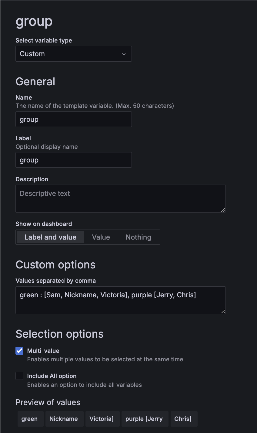Click the Name input field containing group
Screen dimensions: 257x433
point(73,119)
